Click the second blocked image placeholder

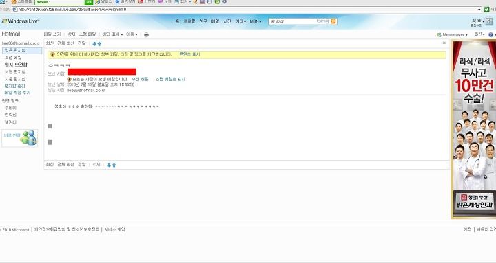pos(50,142)
